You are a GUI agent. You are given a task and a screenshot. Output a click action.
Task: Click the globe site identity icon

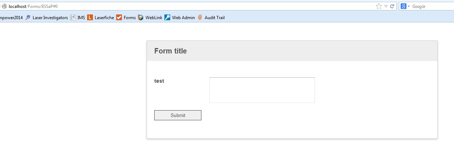(x=4, y=6)
